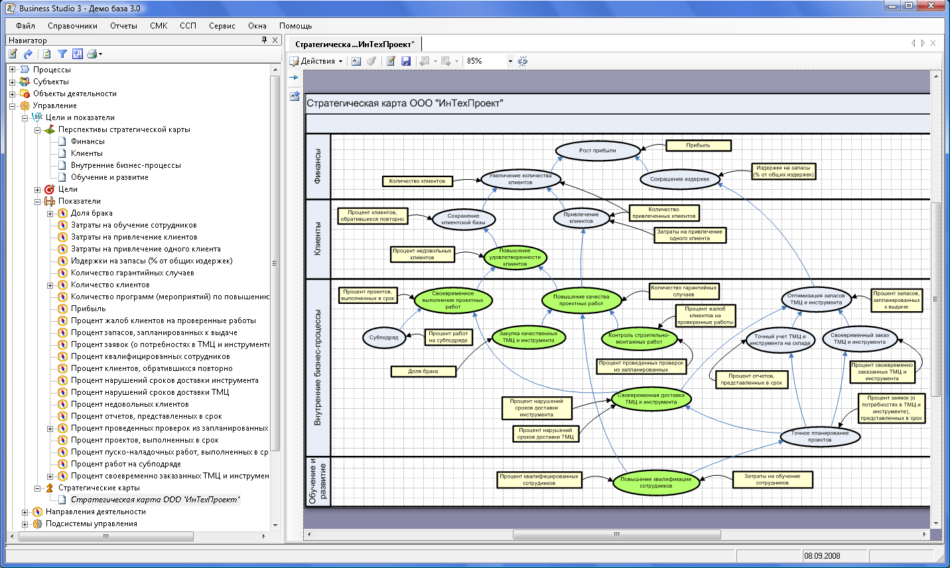Expand the Цели tree node

click(37, 189)
